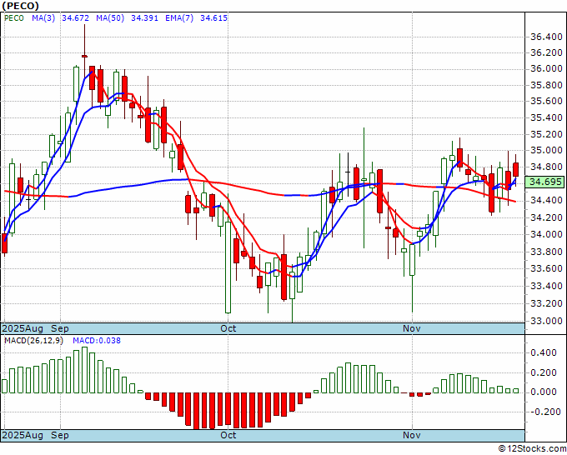Click the 36.400 price axis label
567x455 pixels.
[546, 37]
